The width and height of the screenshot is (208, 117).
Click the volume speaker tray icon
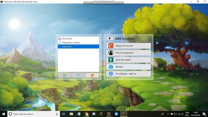[x=183, y=114]
